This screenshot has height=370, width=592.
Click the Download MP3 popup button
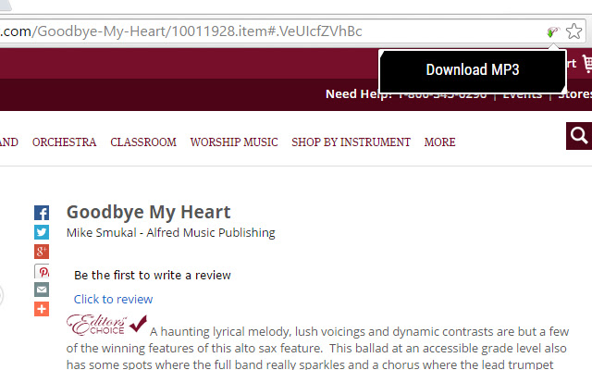pos(473,70)
